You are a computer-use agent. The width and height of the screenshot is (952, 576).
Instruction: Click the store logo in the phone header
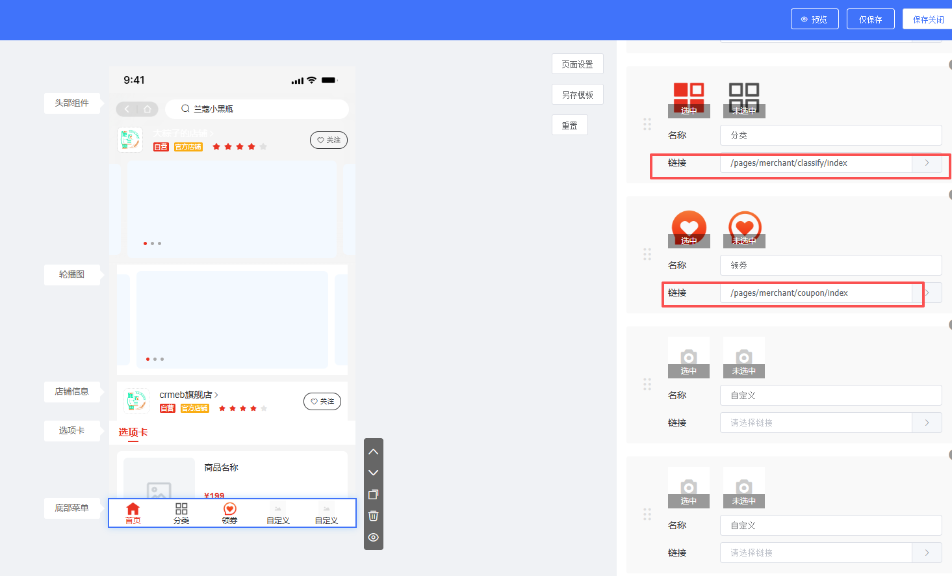click(130, 140)
